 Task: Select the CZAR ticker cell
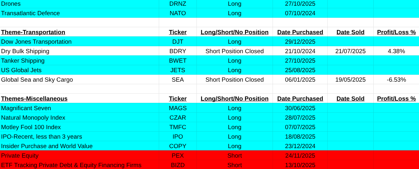[x=177, y=118]
